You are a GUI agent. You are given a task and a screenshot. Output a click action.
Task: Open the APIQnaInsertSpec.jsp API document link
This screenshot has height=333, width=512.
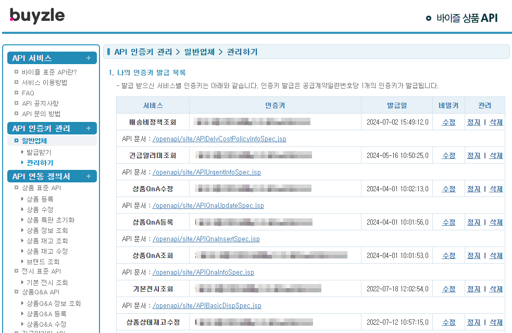(206, 239)
